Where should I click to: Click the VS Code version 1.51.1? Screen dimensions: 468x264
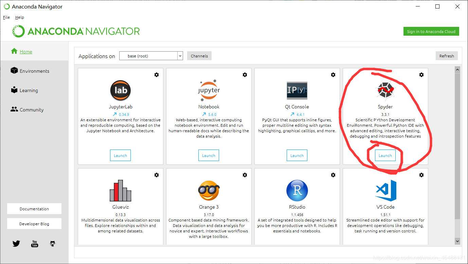coord(385,215)
